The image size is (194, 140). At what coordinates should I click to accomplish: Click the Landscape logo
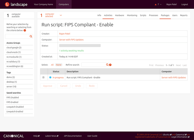[16, 4]
